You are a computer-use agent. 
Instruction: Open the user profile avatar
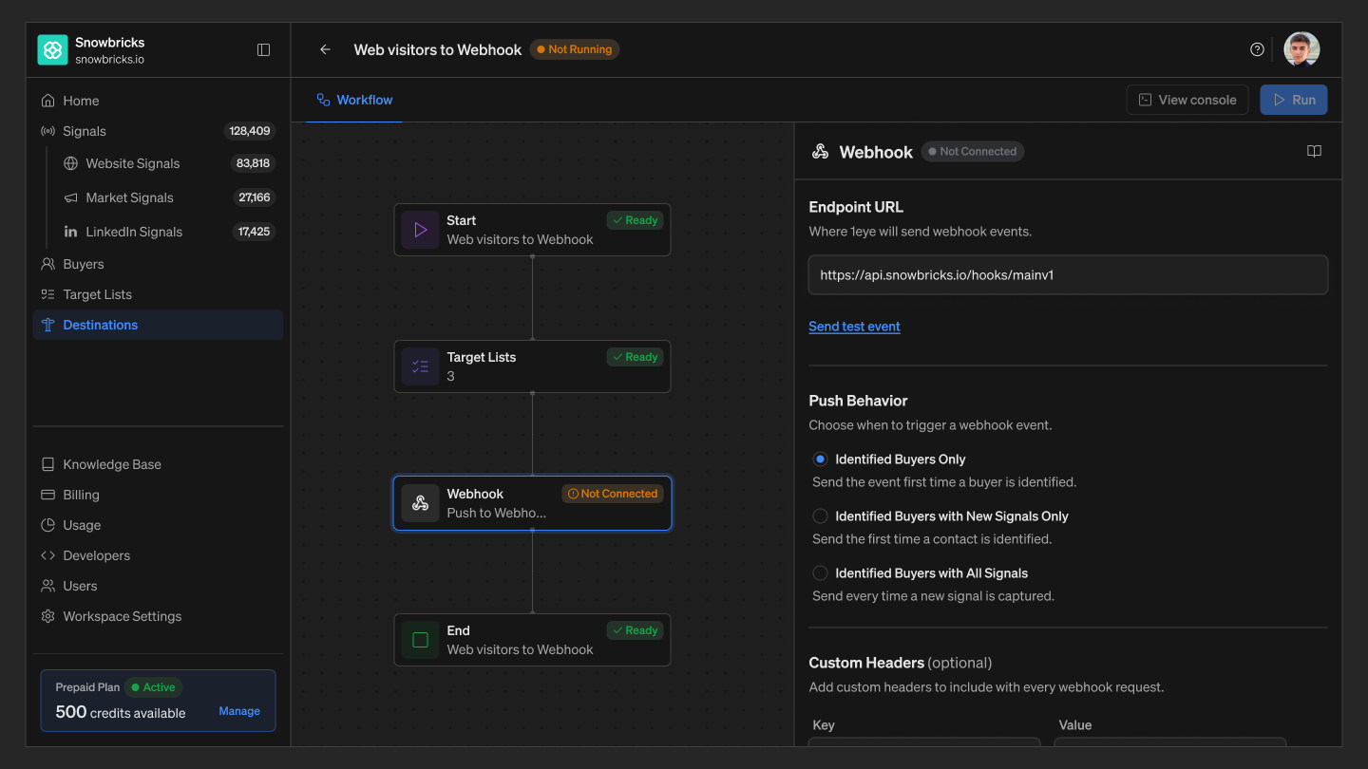point(1301,49)
